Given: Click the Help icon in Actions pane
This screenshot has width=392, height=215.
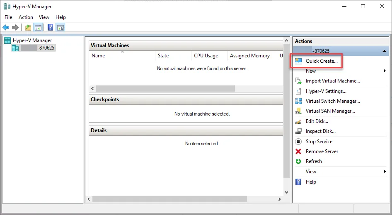Looking at the screenshot, I should click(x=298, y=182).
